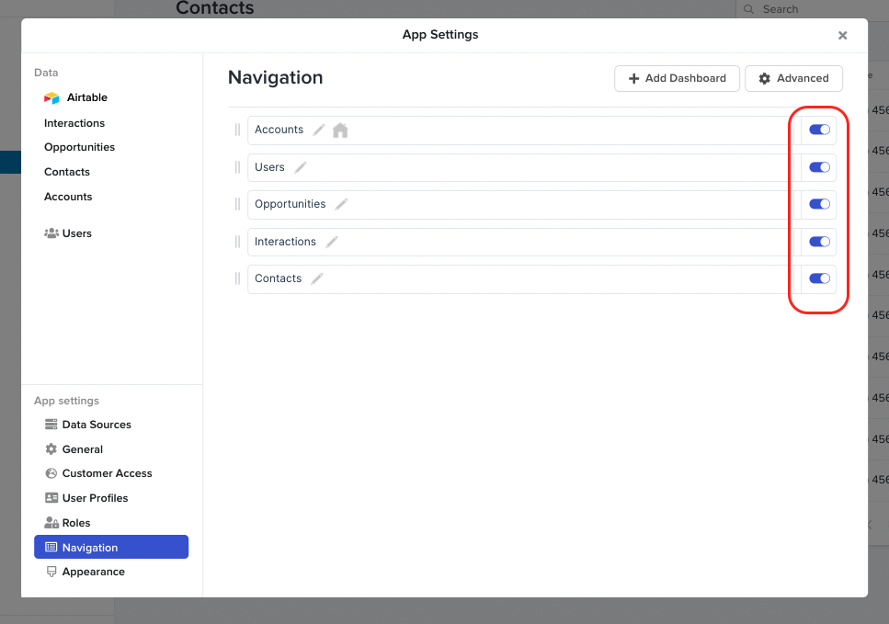Switch off the Opportunities toggle
Screen dimensions: 889x624
point(819,204)
